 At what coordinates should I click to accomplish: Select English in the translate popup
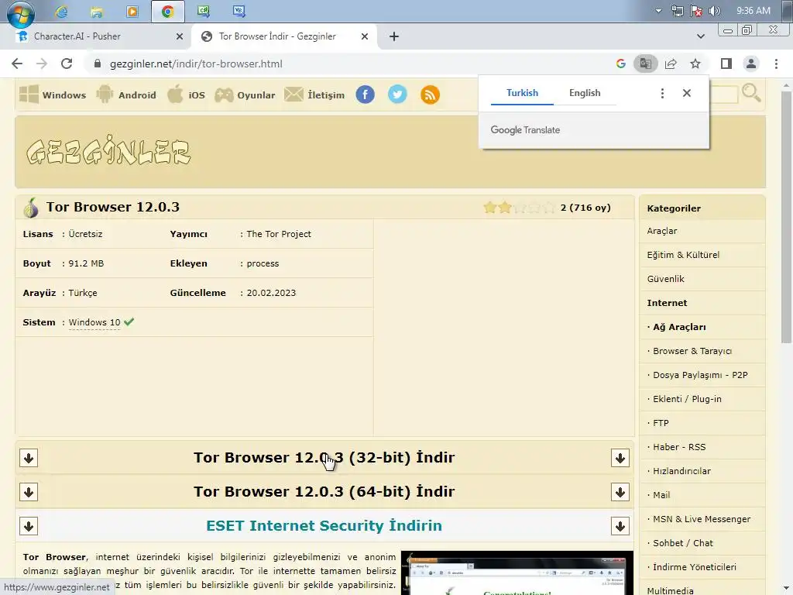(x=585, y=93)
